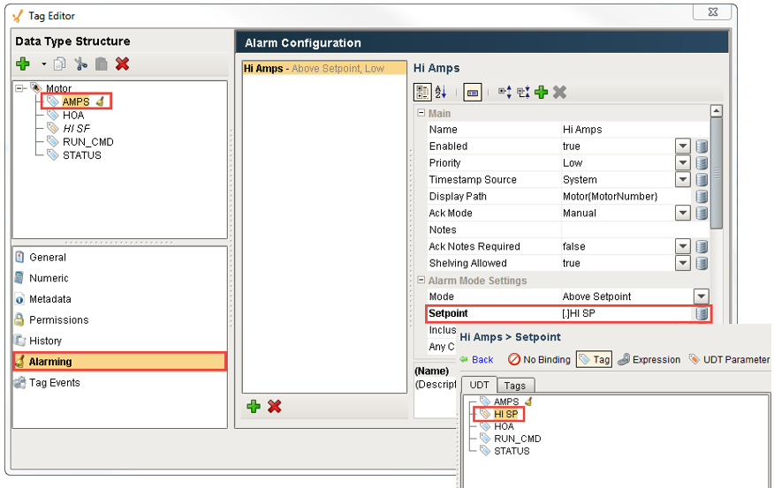This screenshot has width=774, height=488.
Task: Click the Back link in the Setpoint panel
Action: [x=476, y=359]
